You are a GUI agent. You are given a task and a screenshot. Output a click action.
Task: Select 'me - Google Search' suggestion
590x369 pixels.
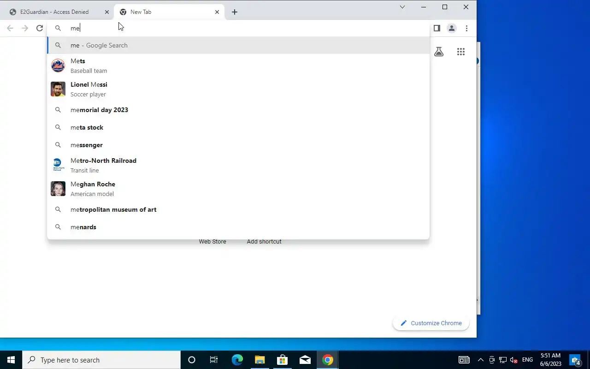coord(238,45)
